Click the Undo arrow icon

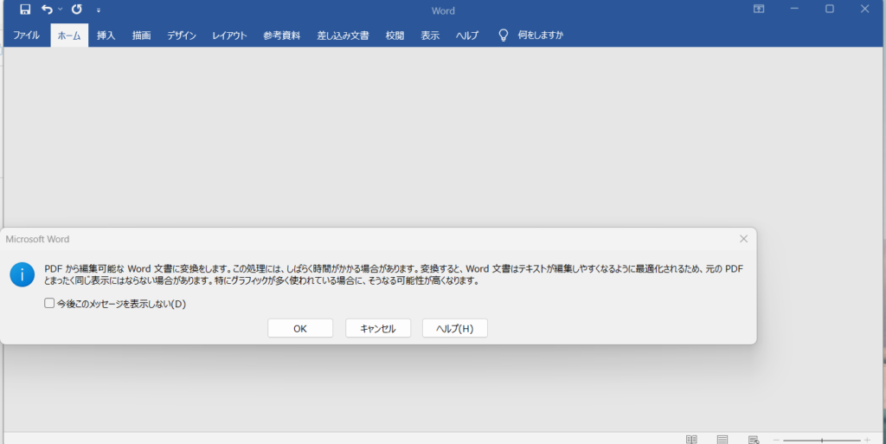click(x=47, y=10)
